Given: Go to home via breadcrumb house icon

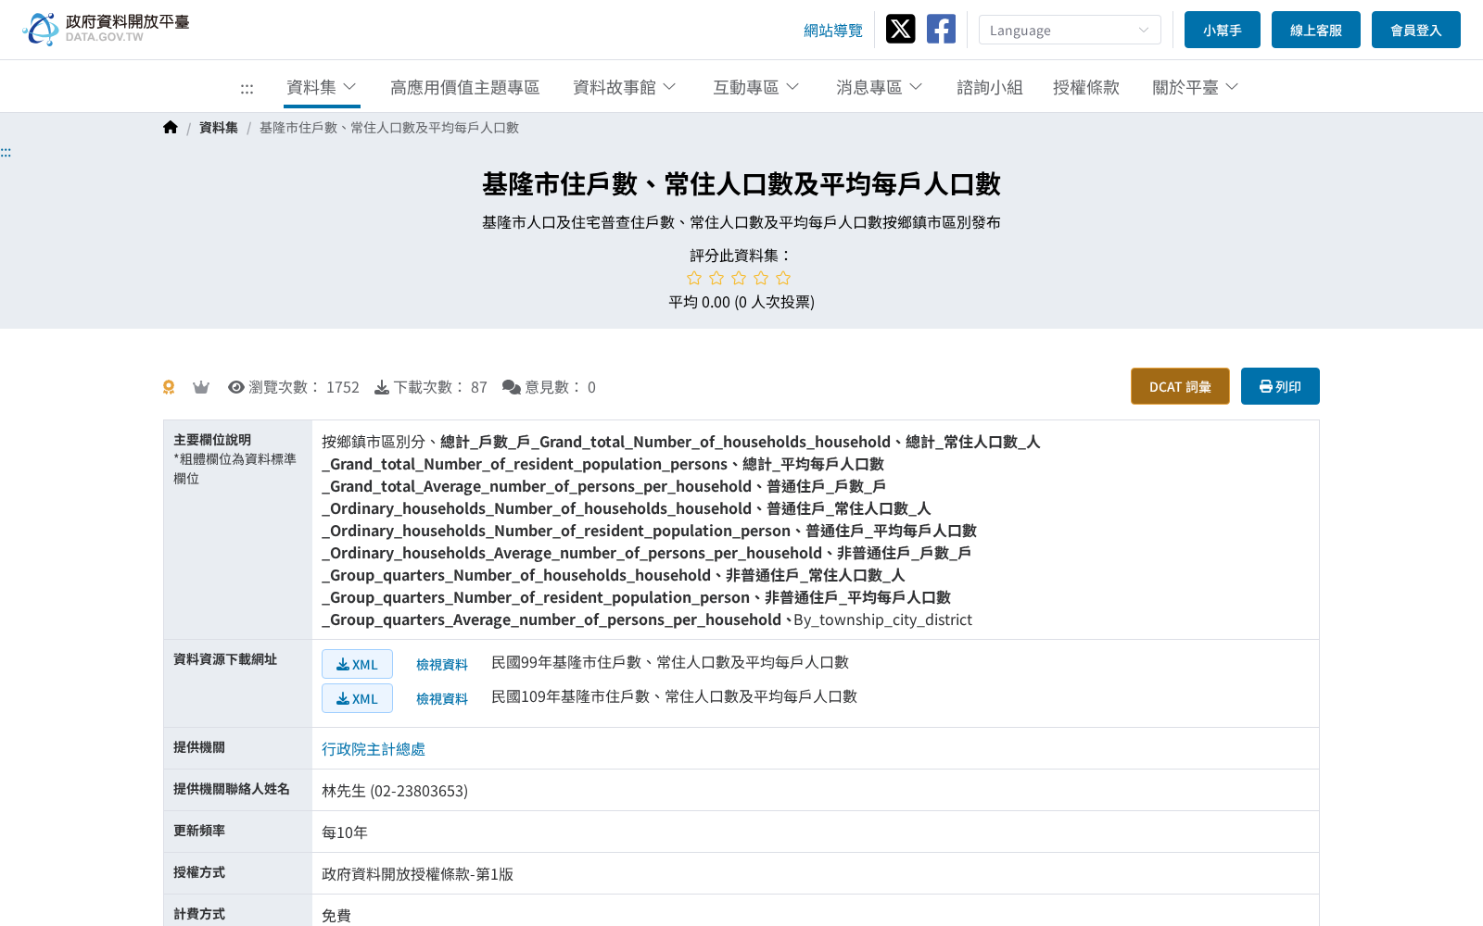Looking at the screenshot, I should click(171, 128).
